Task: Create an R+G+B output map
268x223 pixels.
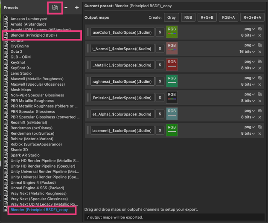Action: tap(207, 17)
